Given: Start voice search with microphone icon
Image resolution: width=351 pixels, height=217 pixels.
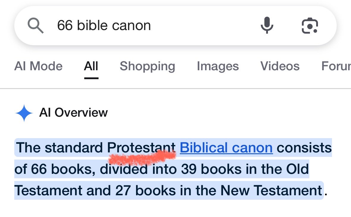Looking at the screenshot, I should pos(267,25).
